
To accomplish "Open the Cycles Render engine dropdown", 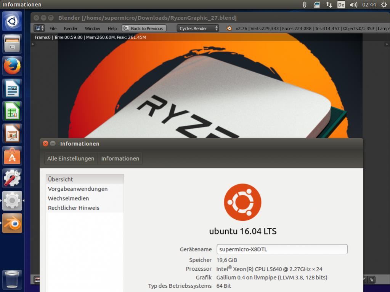I will pyautogui.click(x=198, y=28).
